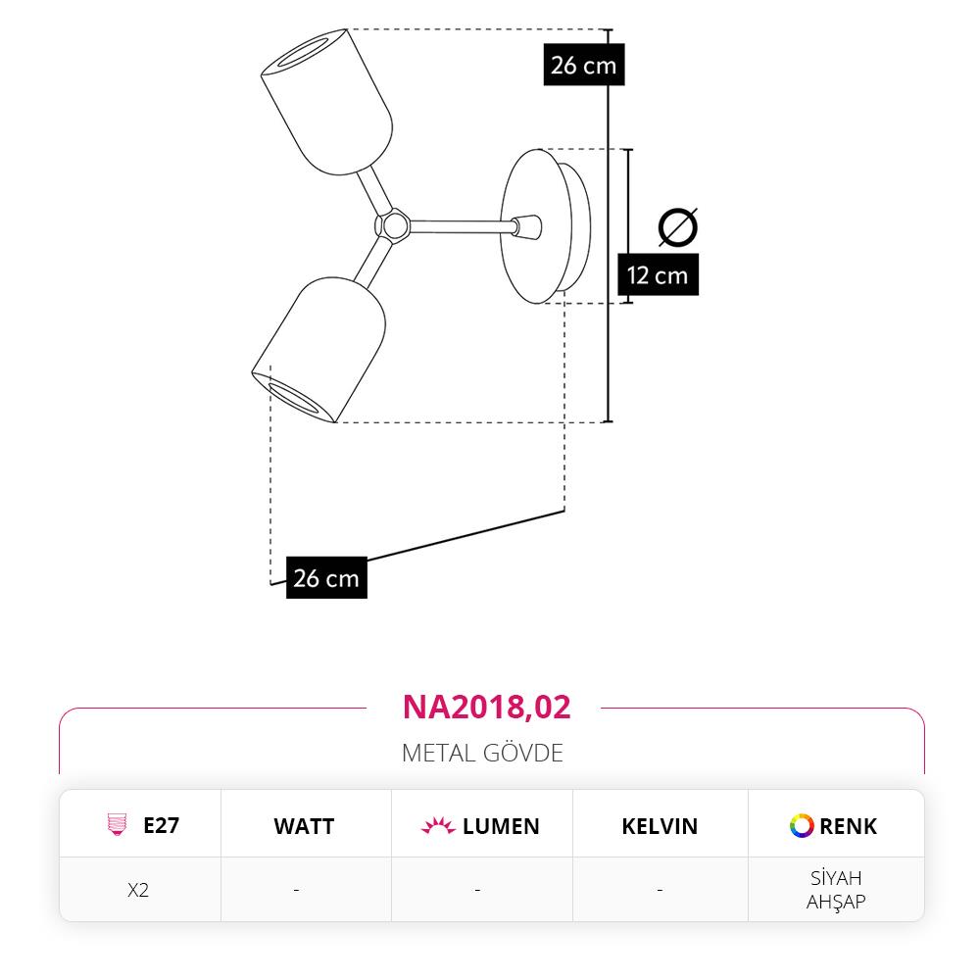
Task: Click the rainbow color wheel icon
Action: click(x=802, y=825)
